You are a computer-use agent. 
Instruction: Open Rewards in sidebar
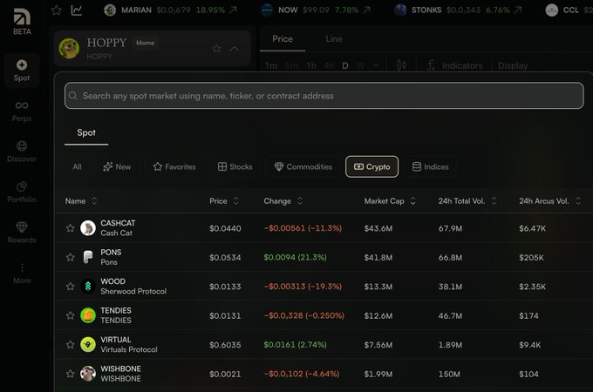[x=22, y=233]
